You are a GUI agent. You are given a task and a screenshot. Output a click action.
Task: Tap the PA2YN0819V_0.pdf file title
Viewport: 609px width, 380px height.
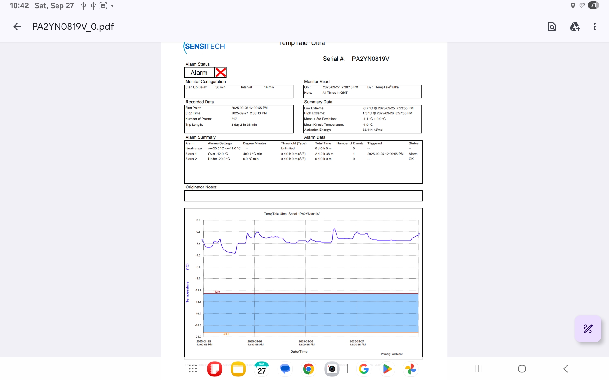pyautogui.click(x=73, y=27)
